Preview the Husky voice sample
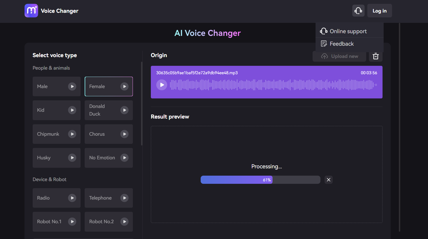The image size is (428, 239). coord(72,158)
